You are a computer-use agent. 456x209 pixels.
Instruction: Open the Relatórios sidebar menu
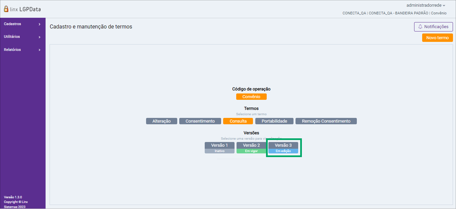point(12,50)
